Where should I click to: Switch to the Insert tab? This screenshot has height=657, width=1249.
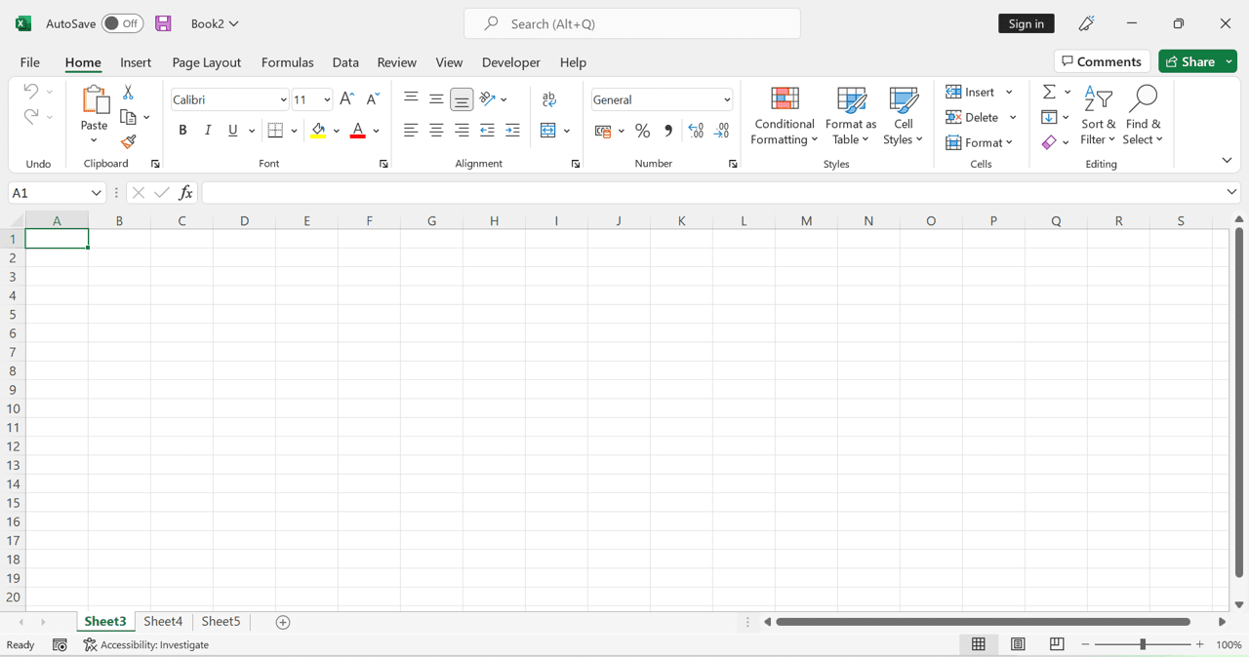pyautogui.click(x=136, y=62)
